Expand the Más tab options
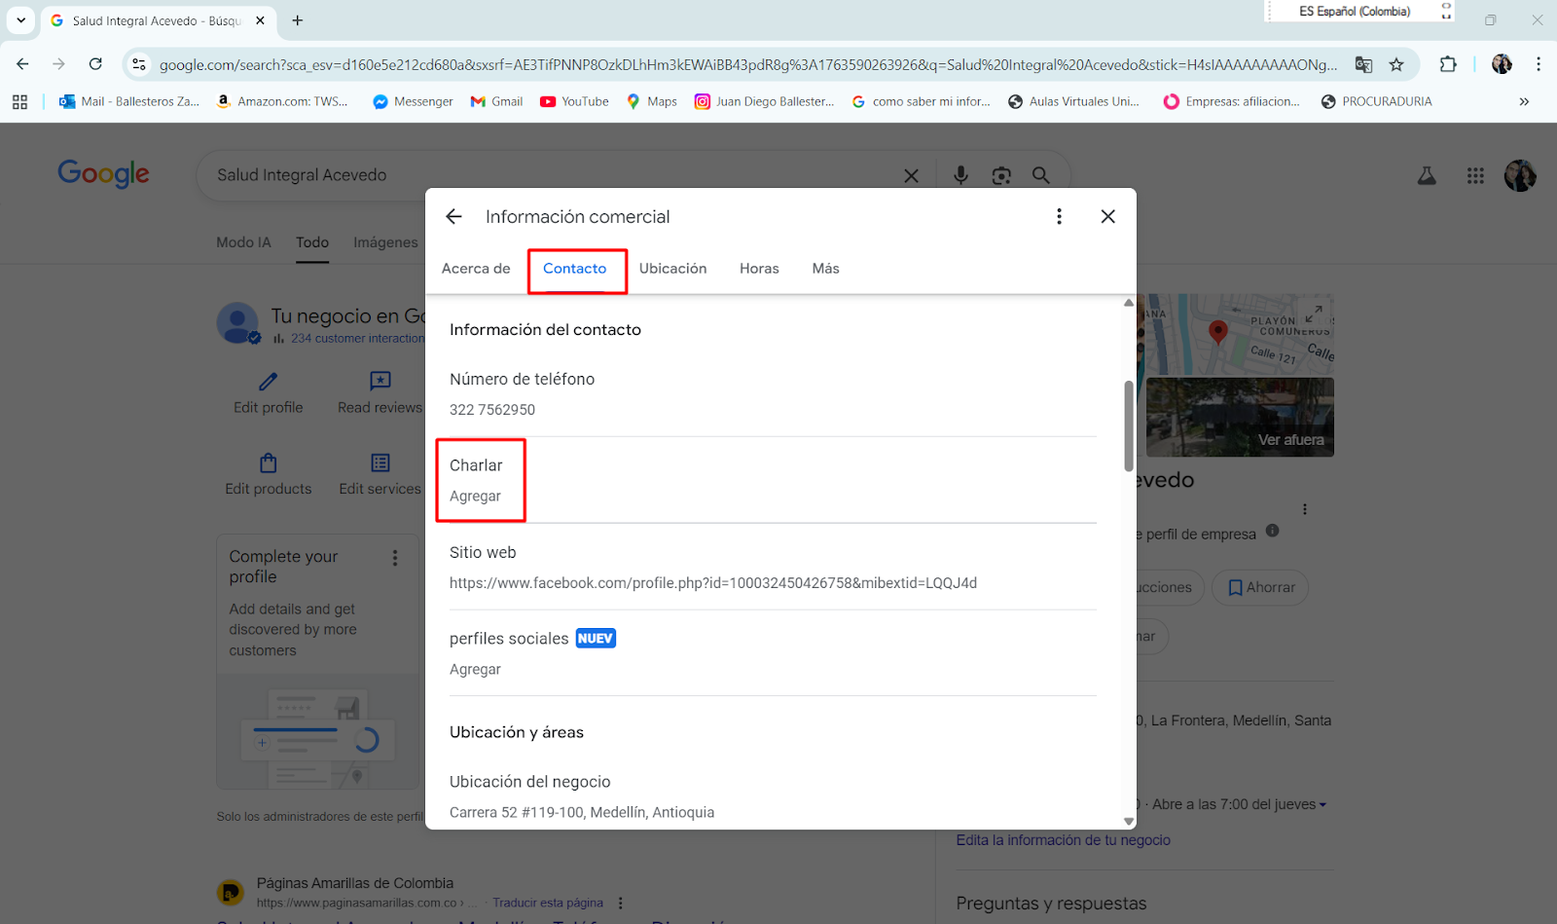 [x=825, y=269]
